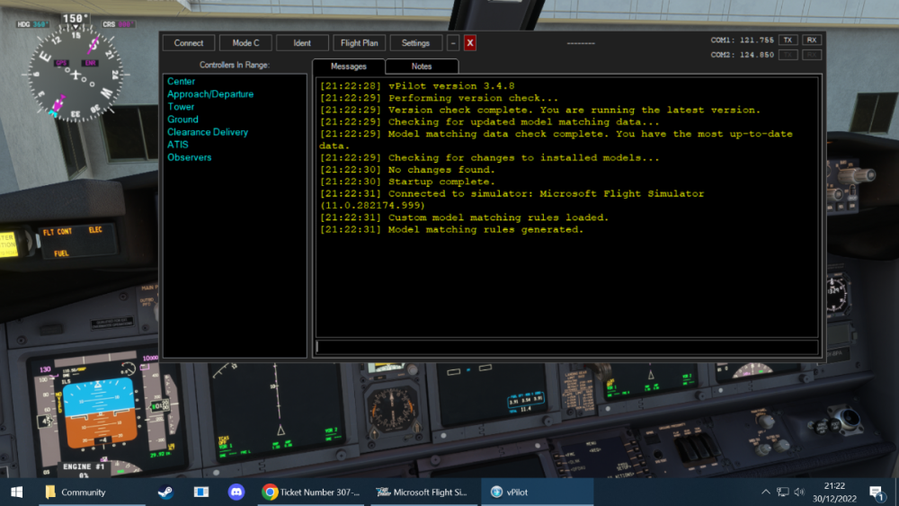Click the Connect button in vPilot
Image resolution: width=899 pixels, height=506 pixels.
click(189, 43)
